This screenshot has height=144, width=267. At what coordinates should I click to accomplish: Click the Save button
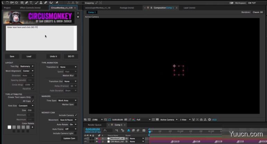(x=12, y=56)
